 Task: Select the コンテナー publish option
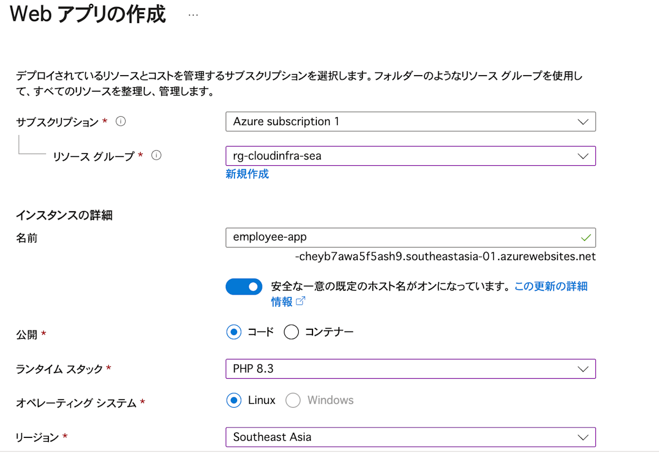(x=291, y=332)
